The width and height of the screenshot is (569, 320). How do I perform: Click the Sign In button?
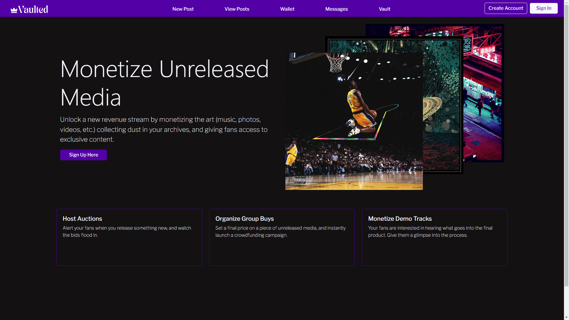[544, 8]
